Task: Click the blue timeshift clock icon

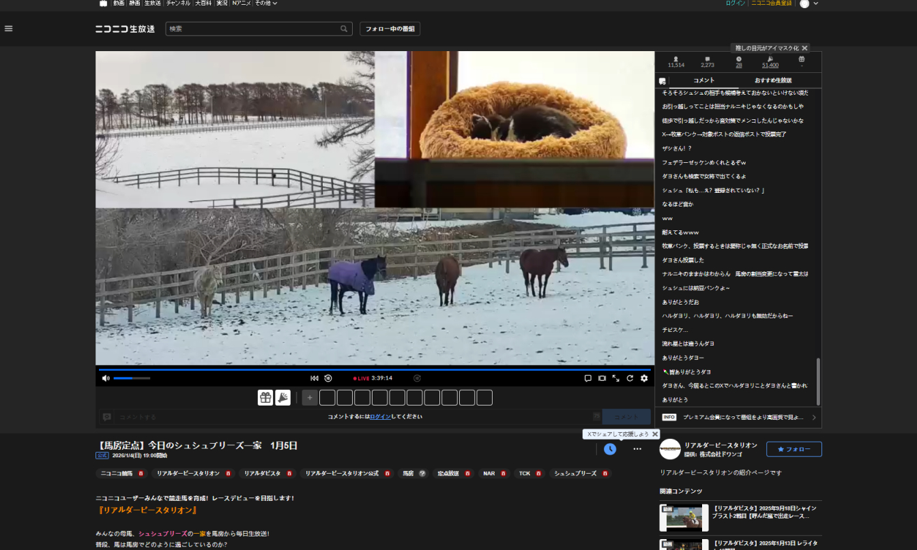Action: [x=610, y=449]
